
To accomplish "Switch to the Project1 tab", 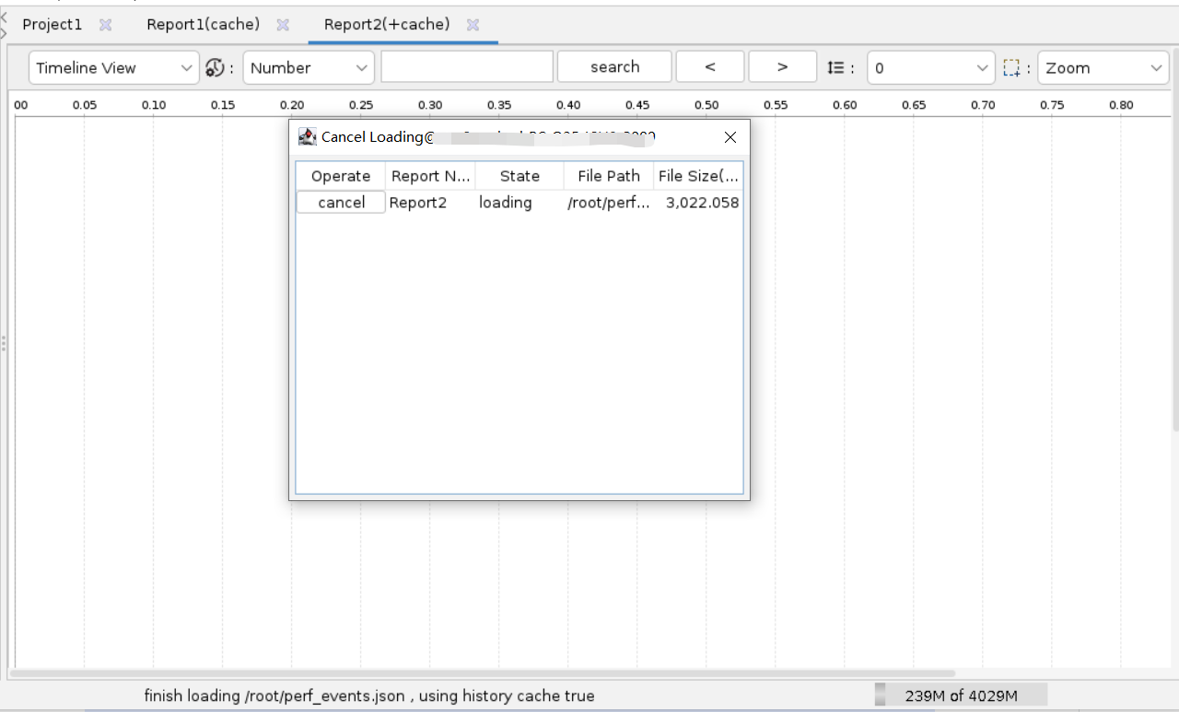I will (53, 25).
